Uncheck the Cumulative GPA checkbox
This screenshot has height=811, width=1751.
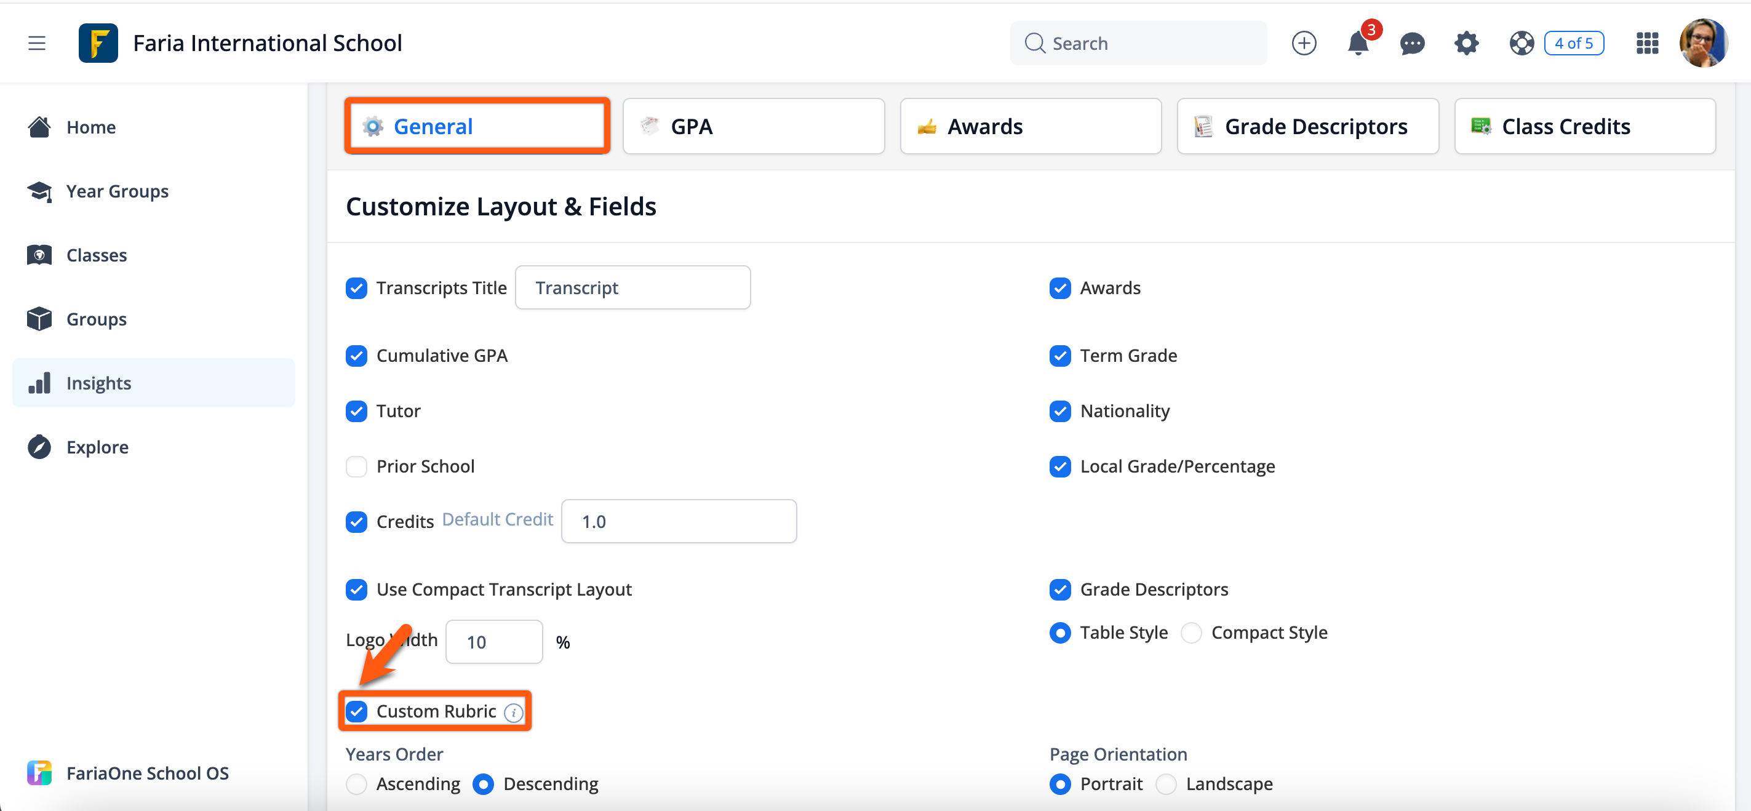pos(356,356)
